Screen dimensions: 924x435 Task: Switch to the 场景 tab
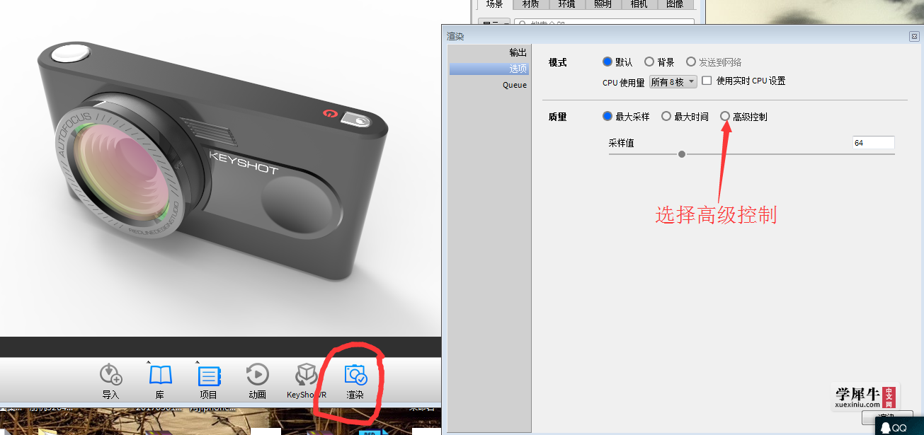tap(494, 4)
